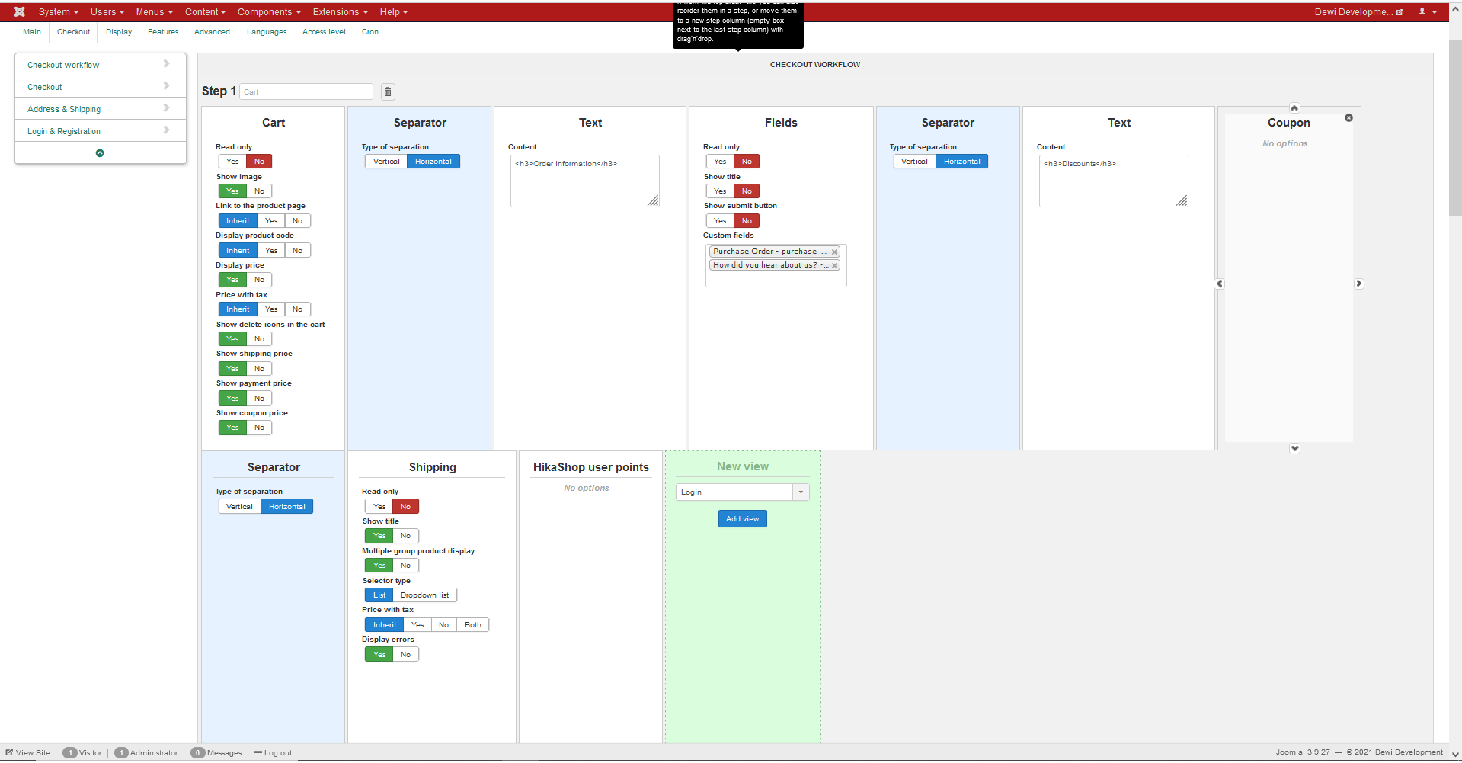The image size is (1462, 763).
Task: Choose No for Display product code
Action: click(x=297, y=251)
